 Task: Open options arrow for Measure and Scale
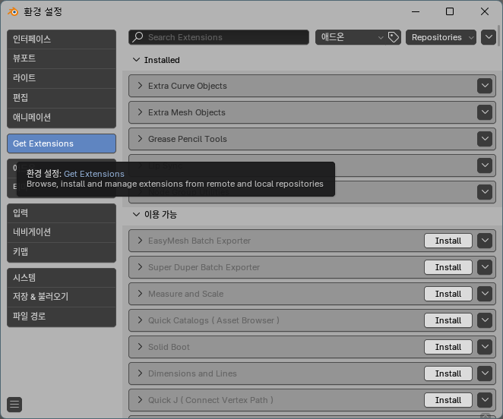click(485, 294)
